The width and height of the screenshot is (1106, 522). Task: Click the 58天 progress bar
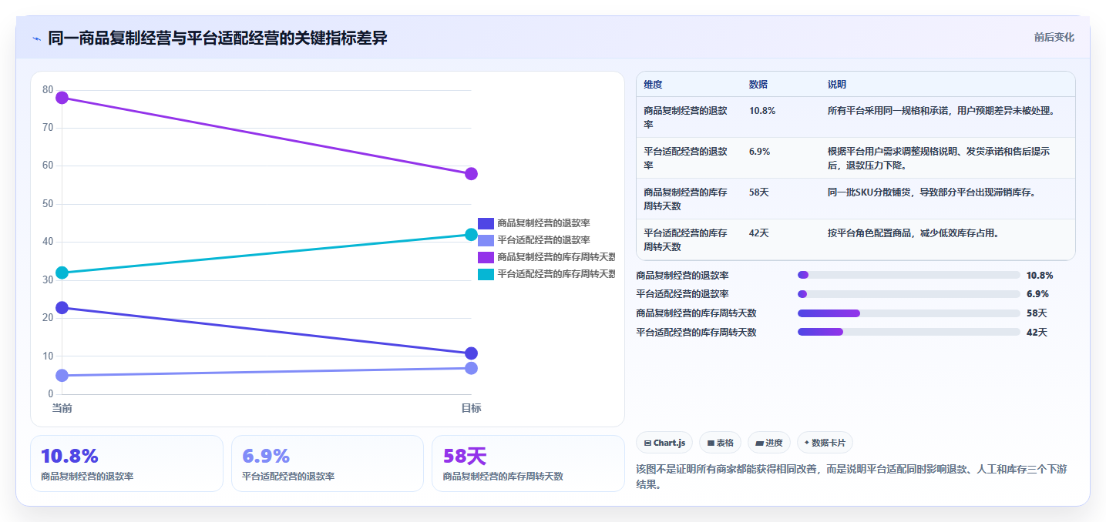[909, 313]
